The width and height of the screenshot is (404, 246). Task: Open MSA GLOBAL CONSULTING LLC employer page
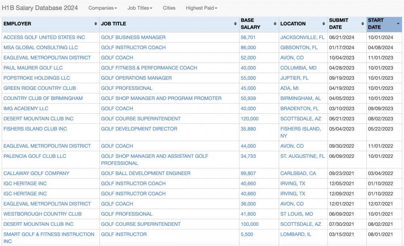tap(41, 48)
